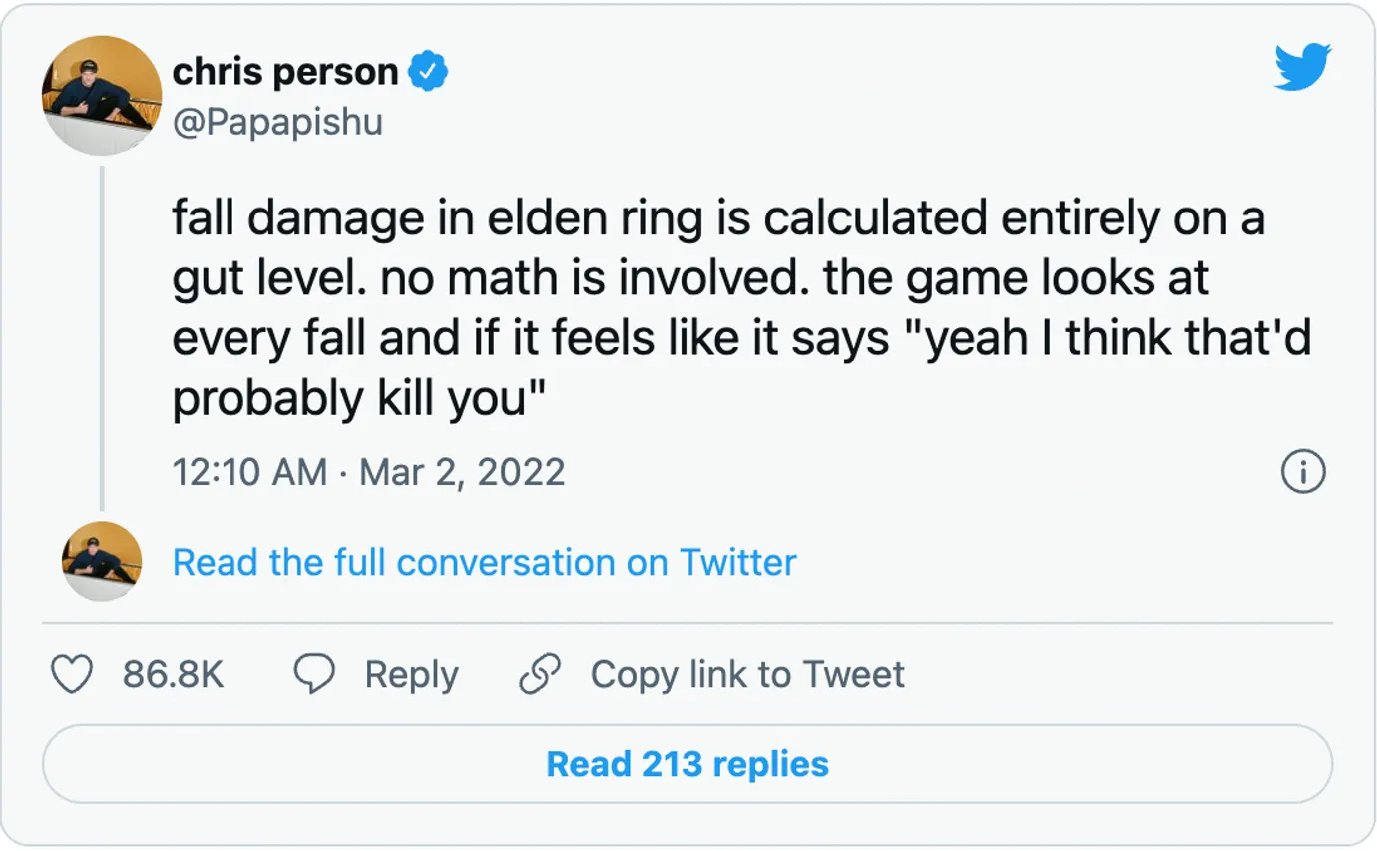Click the Reply text label
The image size is (1377, 851).
[411, 676]
